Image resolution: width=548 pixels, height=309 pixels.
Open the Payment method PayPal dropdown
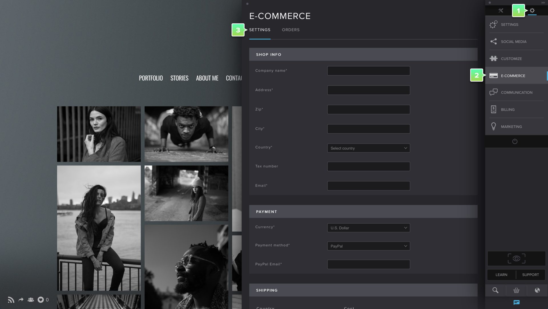(x=368, y=246)
